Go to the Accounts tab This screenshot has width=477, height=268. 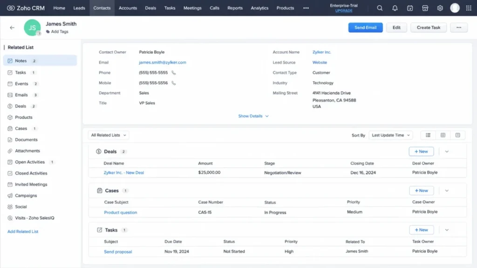128,8
